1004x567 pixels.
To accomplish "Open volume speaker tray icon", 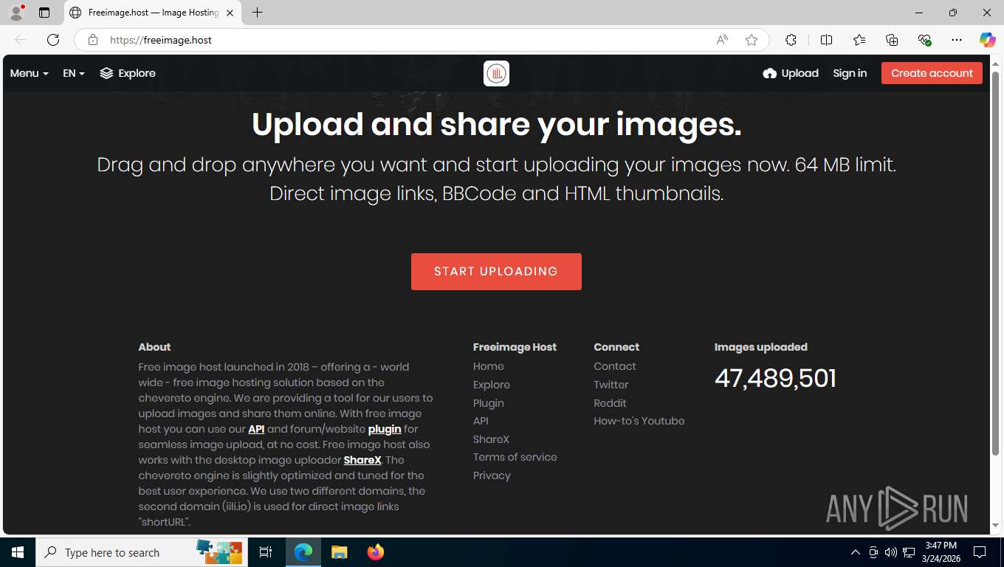I will [x=890, y=552].
